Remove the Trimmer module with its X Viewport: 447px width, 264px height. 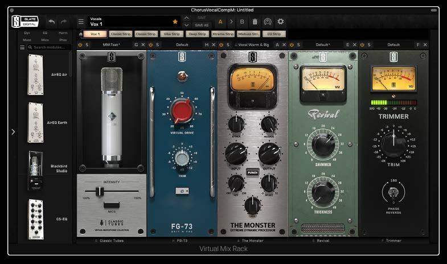[x=425, y=45]
